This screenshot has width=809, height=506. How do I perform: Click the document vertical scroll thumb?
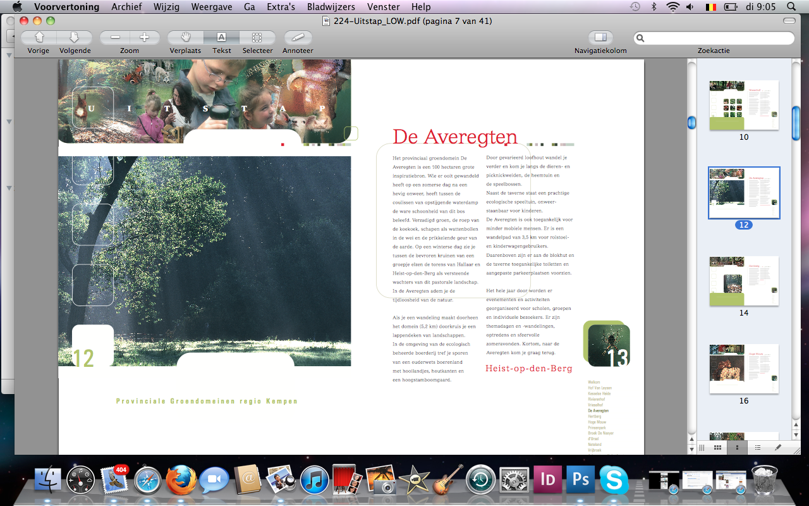691,123
